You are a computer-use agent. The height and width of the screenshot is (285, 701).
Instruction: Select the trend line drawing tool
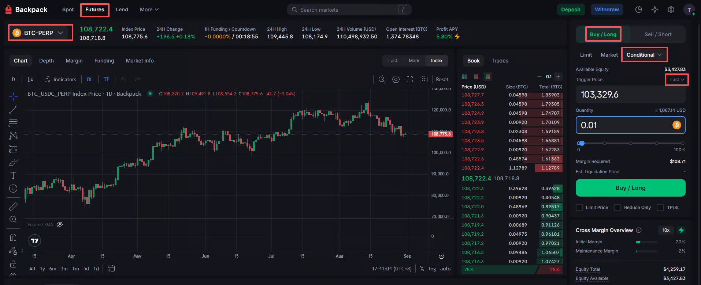13,109
